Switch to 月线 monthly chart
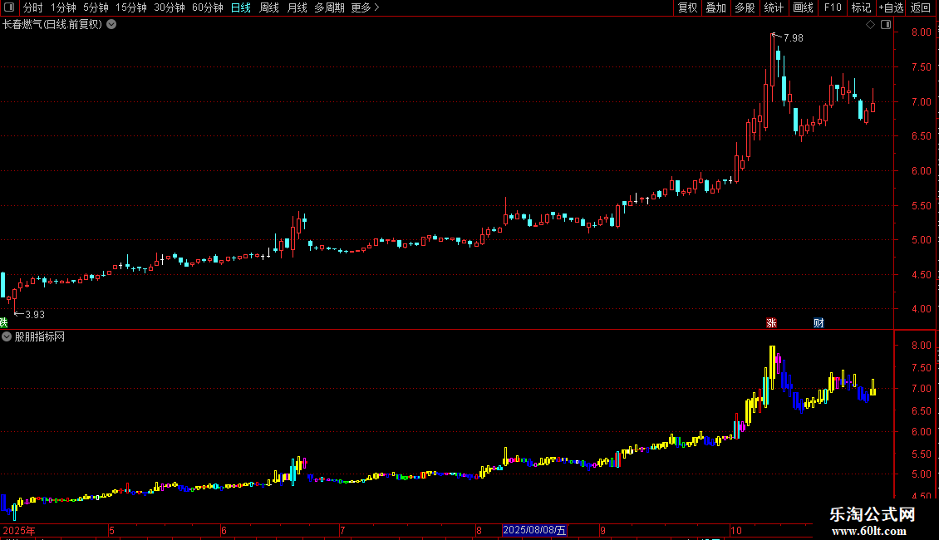This screenshot has width=939, height=540. pyautogui.click(x=297, y=7)
